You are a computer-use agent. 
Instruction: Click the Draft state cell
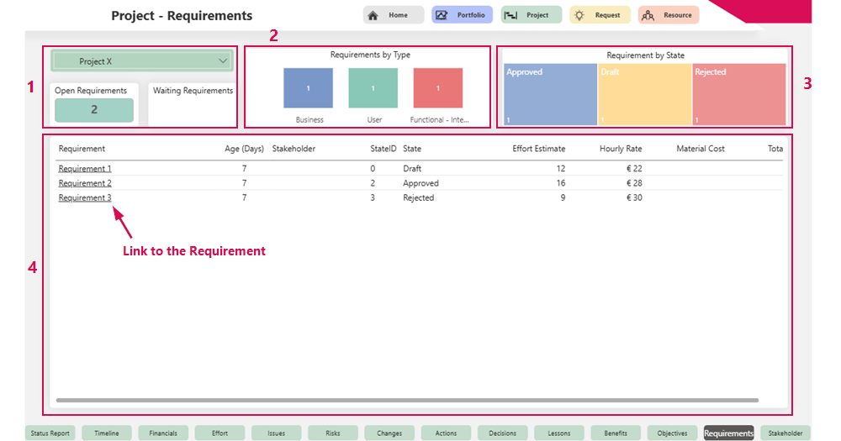click(412, 168)
